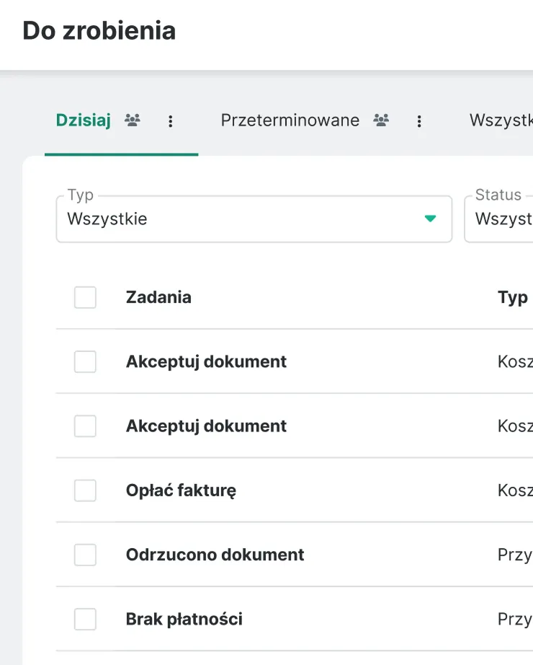Select the Opłać fakturę checkbox
The image size is (533, 665).
pyautogui.click(x=85, y=490)
